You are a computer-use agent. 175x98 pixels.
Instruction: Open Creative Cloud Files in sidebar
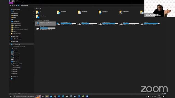click(16, 34)
